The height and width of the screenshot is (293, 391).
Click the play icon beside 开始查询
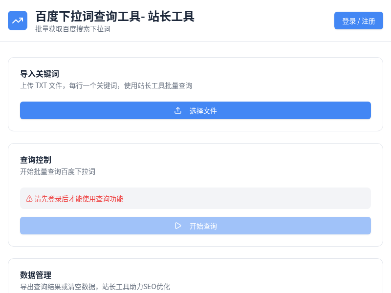coord(178,226)
